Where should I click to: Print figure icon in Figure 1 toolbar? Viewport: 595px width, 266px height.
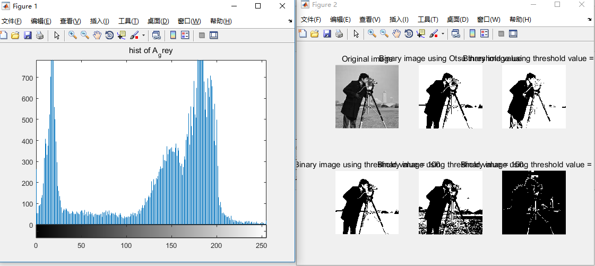(39, 35)
